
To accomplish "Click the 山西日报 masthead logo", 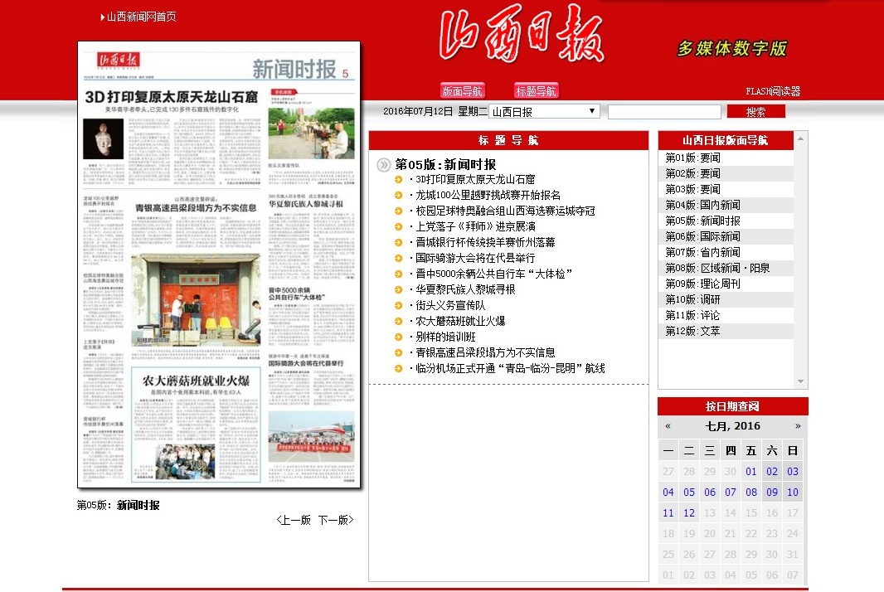I will click(x=522, y=33).
